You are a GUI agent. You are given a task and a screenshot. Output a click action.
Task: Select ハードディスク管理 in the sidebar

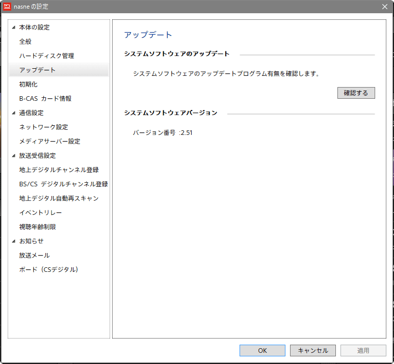[46, 56]
